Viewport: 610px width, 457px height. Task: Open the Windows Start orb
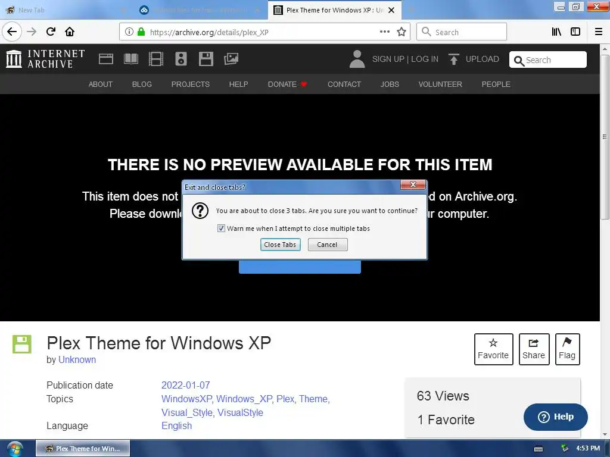click(14, 449)
